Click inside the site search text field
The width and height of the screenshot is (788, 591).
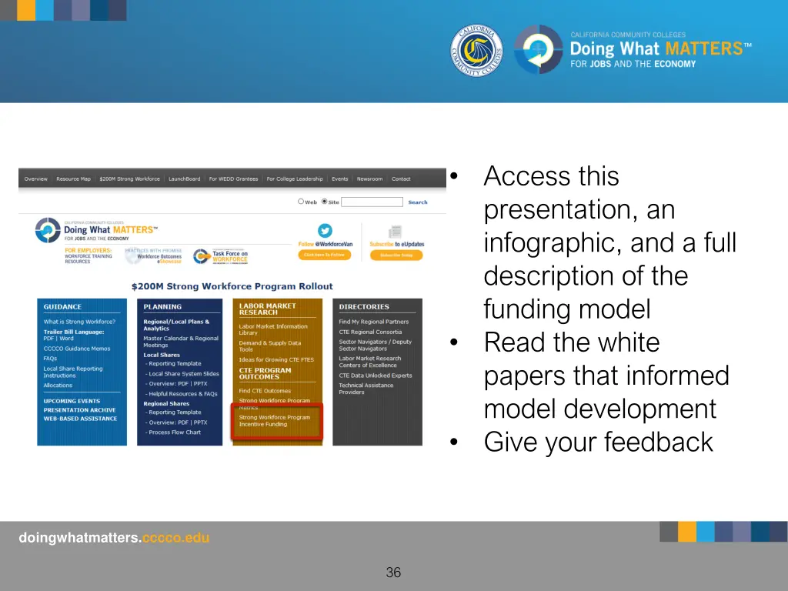pyautogui.click(x=372, y=202)
